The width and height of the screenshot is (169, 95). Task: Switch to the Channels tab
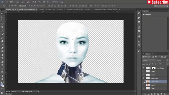coord(154,54)
